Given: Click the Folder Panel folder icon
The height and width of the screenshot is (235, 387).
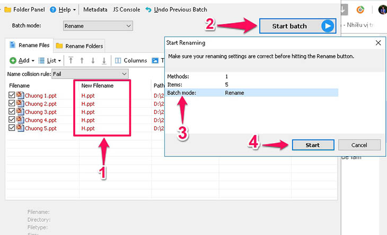Looking at the screenshot, I should click(8, 10).
